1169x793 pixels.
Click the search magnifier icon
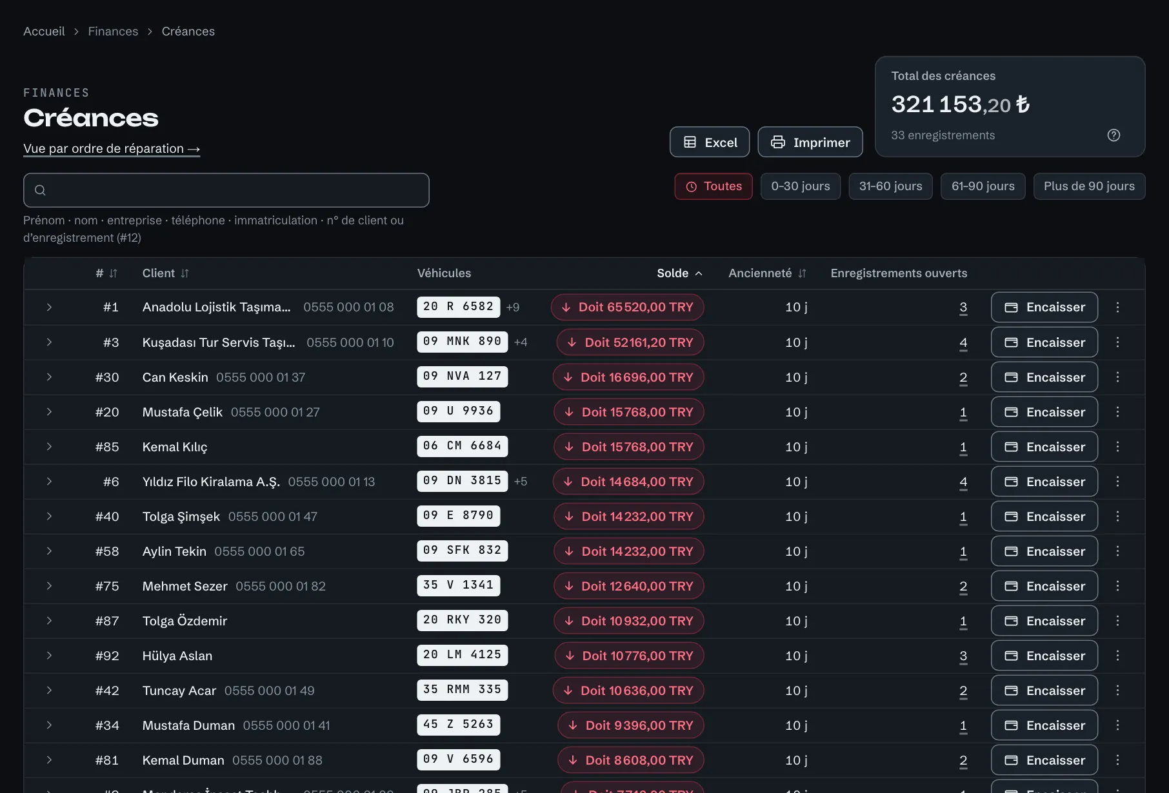40,190
